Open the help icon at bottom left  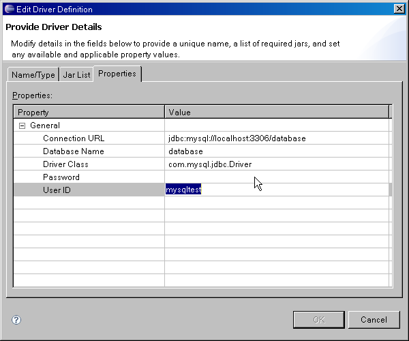16,320
